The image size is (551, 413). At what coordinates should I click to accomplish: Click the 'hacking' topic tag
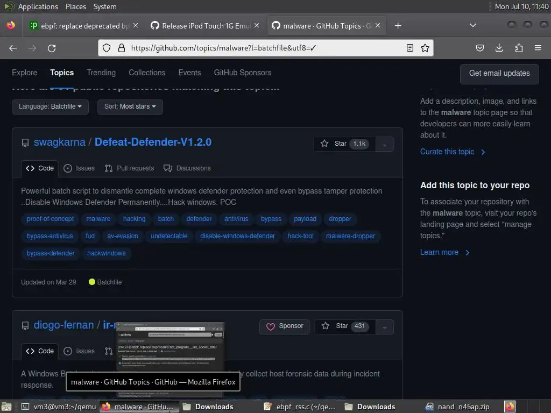point(134,219)
